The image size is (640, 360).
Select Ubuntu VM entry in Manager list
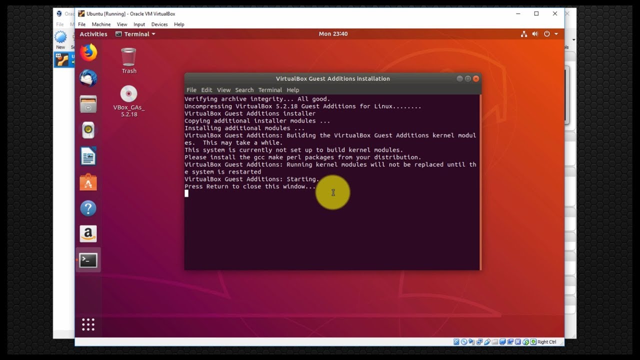point(64,60)
